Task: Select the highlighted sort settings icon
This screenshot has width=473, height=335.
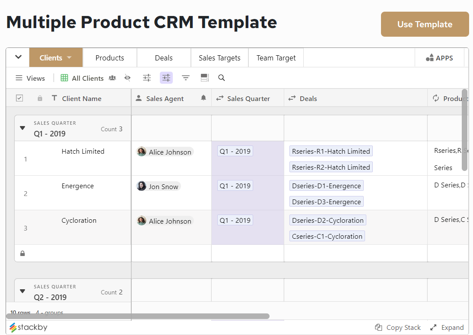Action: pyautogui.click(x=166, y=78)
